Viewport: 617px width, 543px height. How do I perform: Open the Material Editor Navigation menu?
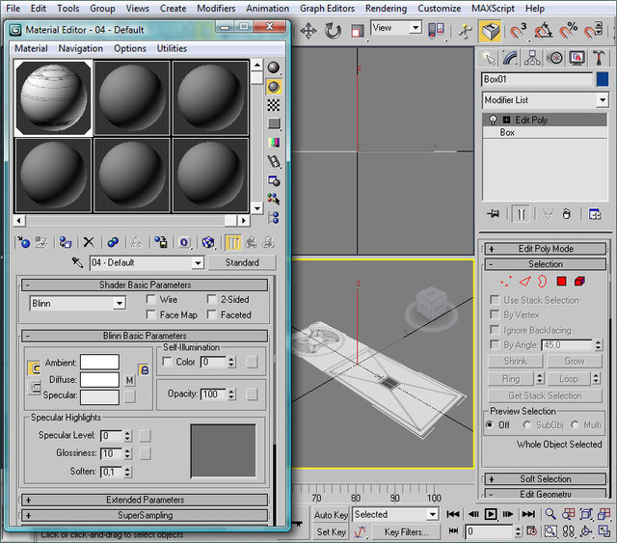point(80,48)
